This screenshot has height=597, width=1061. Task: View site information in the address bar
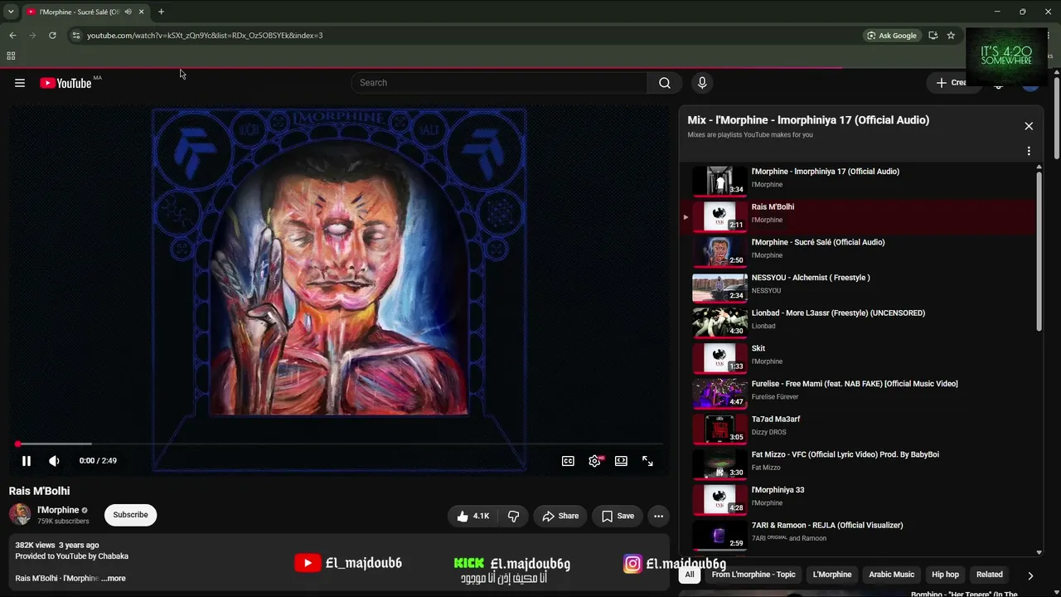75,36
